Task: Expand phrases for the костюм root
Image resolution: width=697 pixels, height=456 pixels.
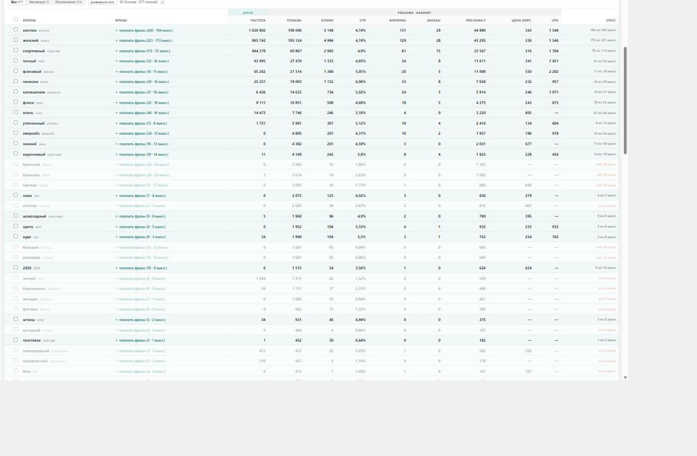Action: (144, 31)
